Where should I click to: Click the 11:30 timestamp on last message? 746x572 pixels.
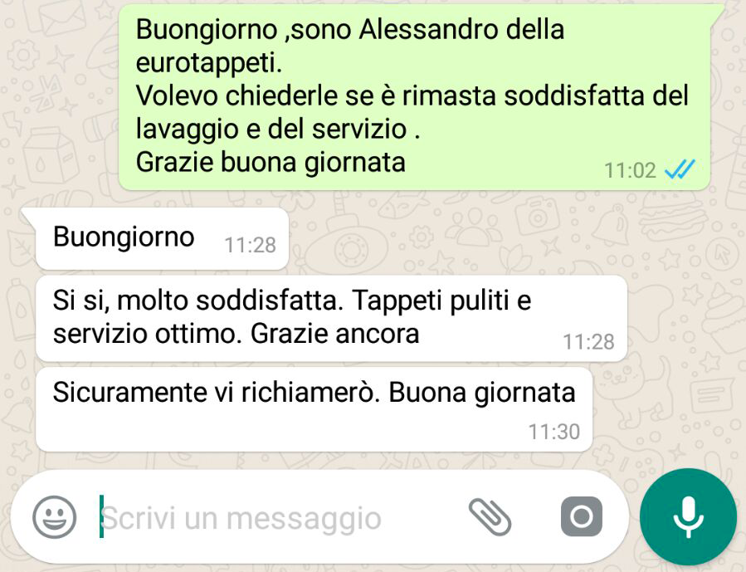(554, 432)
